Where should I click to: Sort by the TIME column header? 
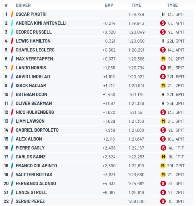point(136,5)
